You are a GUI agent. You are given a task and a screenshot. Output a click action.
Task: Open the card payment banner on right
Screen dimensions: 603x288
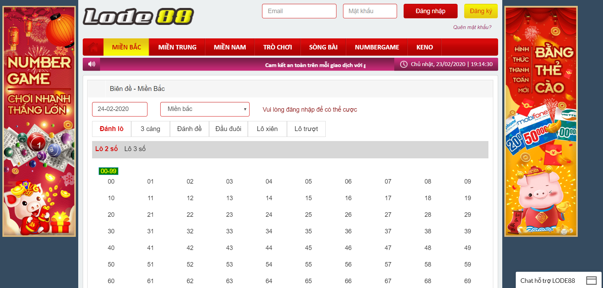point(541,121)
